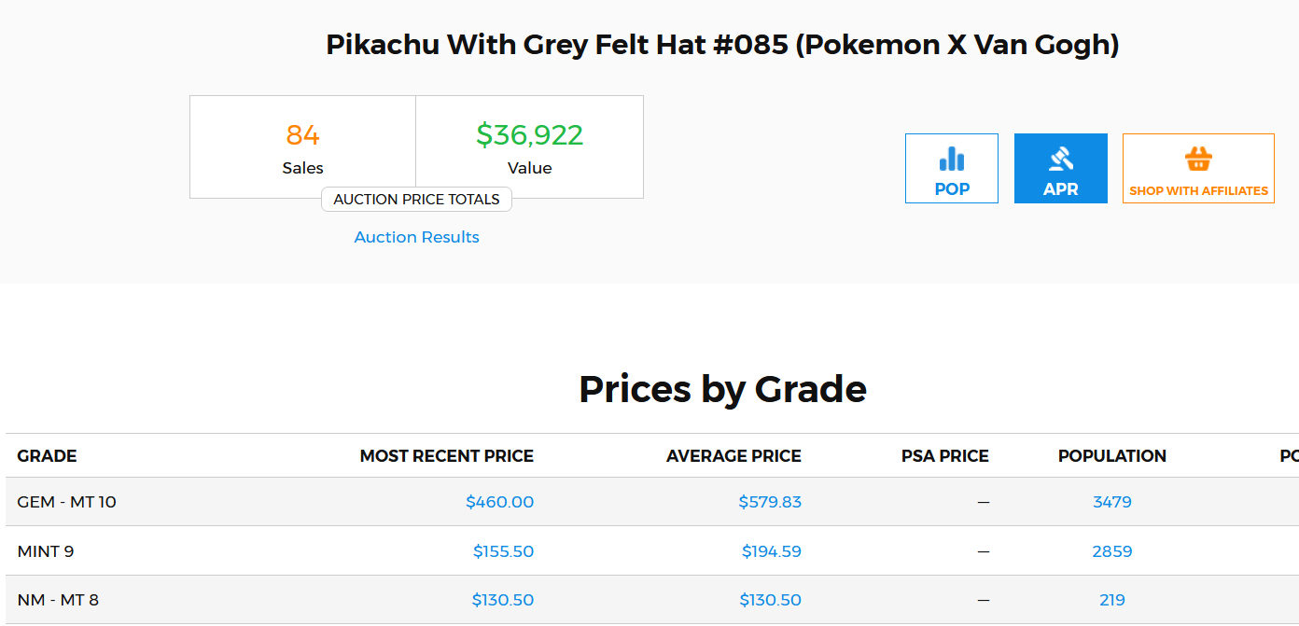1299x626 pixels.
Task: Click the 84 Sales total box
Action: point(303,147)
